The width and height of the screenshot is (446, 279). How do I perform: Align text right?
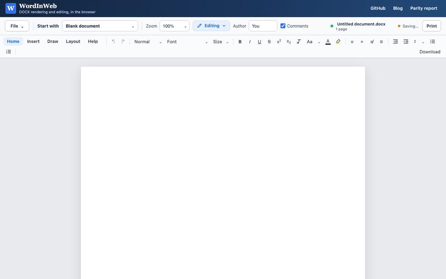pos(372,41)
